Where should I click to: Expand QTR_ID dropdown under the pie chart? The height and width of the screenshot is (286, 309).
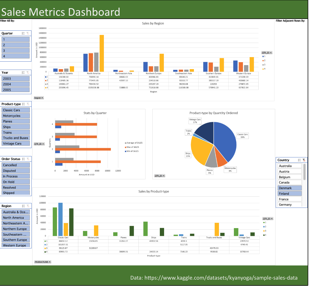point(160,176)
